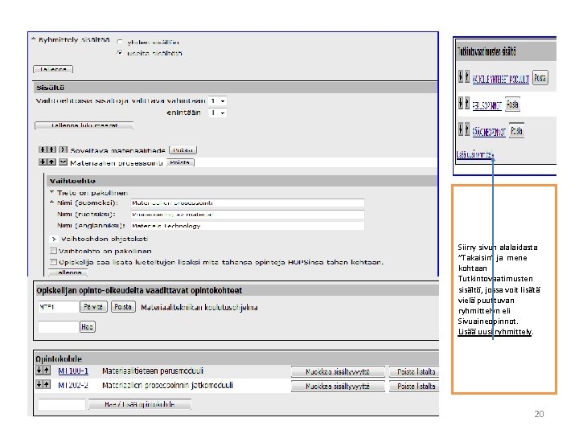Focus the field beside 'Hae / Lisää opintokohde'
The height and width of the screenshot is (434, 579).
(x=62, y=404)
